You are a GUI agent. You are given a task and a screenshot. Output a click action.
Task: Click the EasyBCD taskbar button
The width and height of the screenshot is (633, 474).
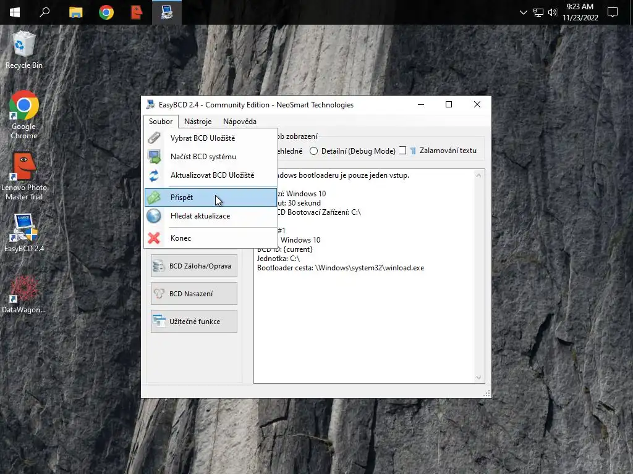click(x=167, y=12)
